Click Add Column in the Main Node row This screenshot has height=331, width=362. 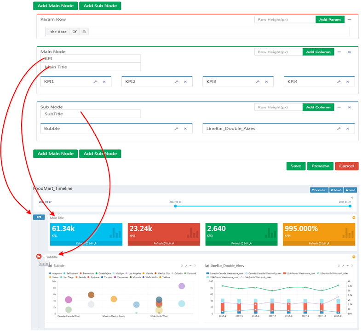point(318,52)
